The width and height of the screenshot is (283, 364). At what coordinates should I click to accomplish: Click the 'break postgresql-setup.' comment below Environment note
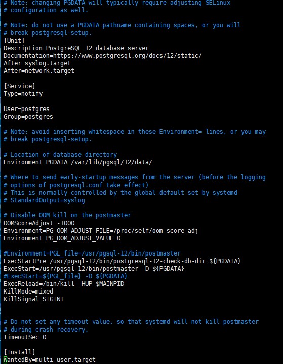[48, 139]
